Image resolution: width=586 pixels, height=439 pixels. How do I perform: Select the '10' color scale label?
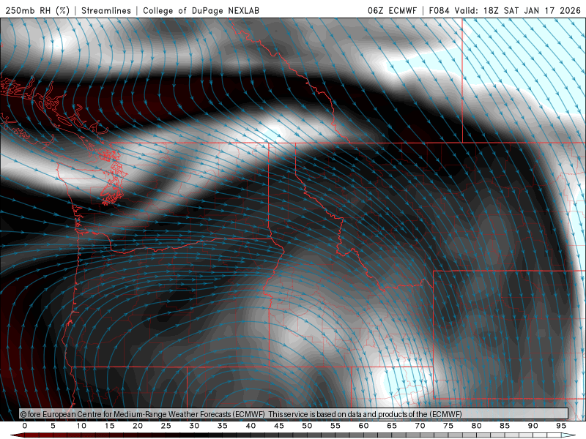coord(81,426)
